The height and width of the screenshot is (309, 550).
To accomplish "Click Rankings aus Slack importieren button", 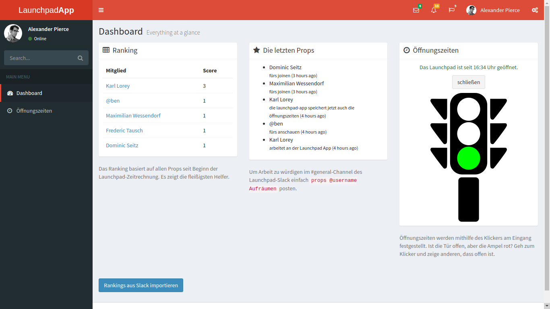I will pos(141,285).
